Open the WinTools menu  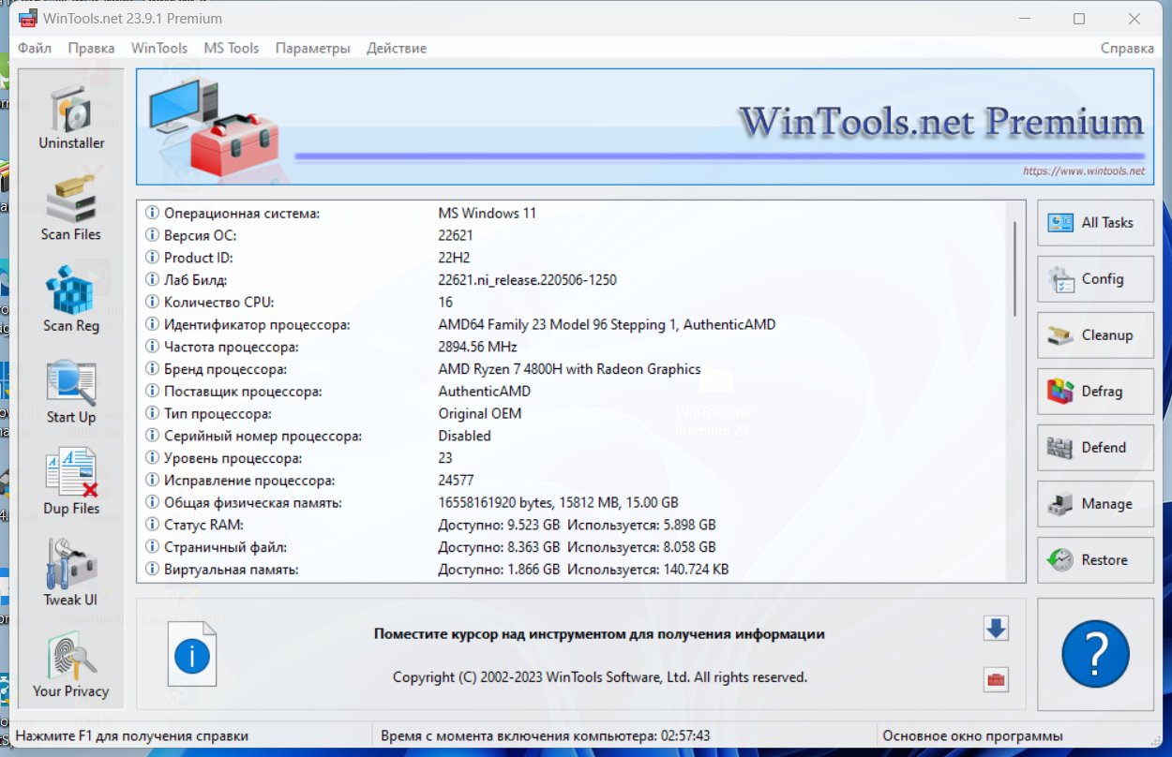point(159,48)
